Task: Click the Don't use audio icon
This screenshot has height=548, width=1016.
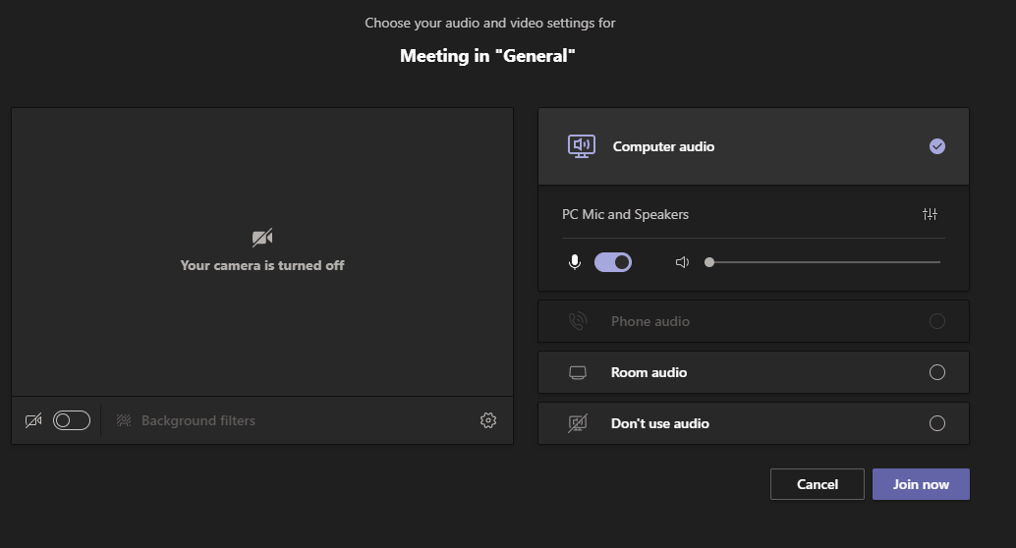Action: coord(578,423)
